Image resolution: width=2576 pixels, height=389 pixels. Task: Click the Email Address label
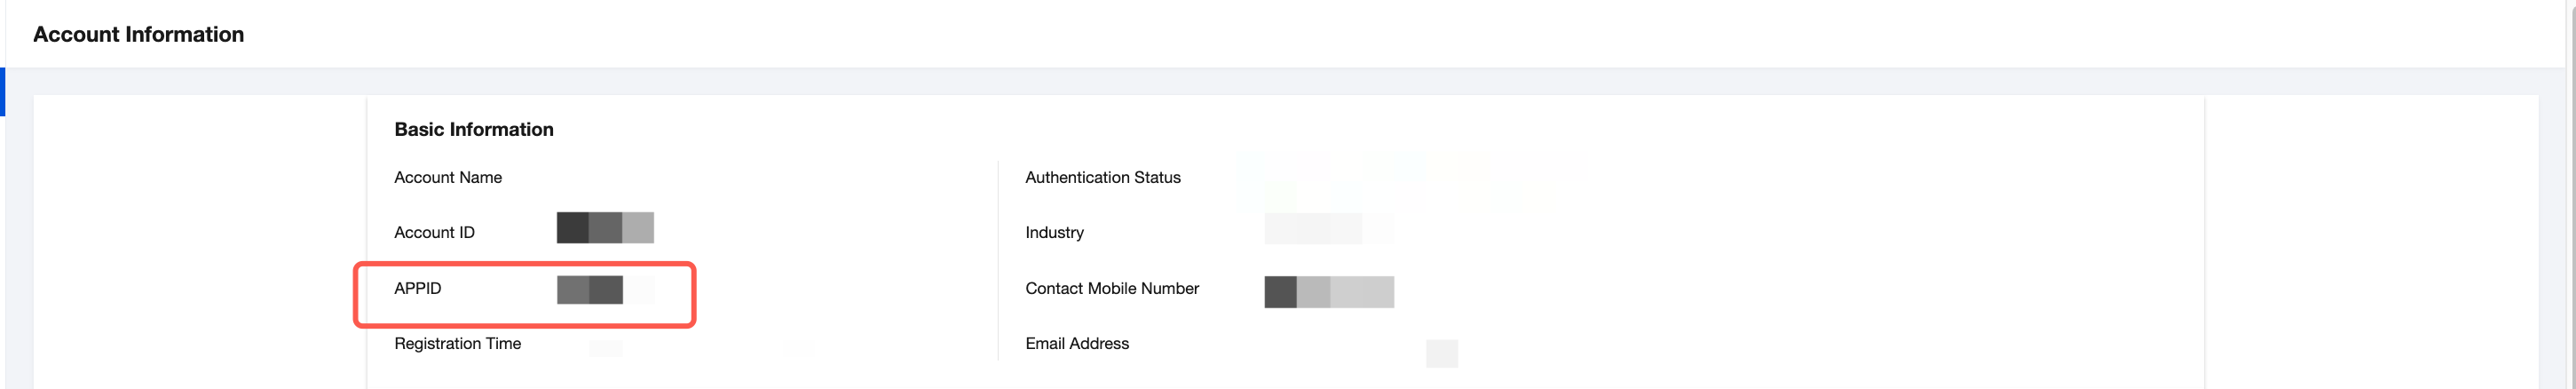[x=1077, y=343]
